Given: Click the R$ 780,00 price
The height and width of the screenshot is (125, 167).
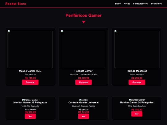Looking at the screenshot, I should (137, 110).
